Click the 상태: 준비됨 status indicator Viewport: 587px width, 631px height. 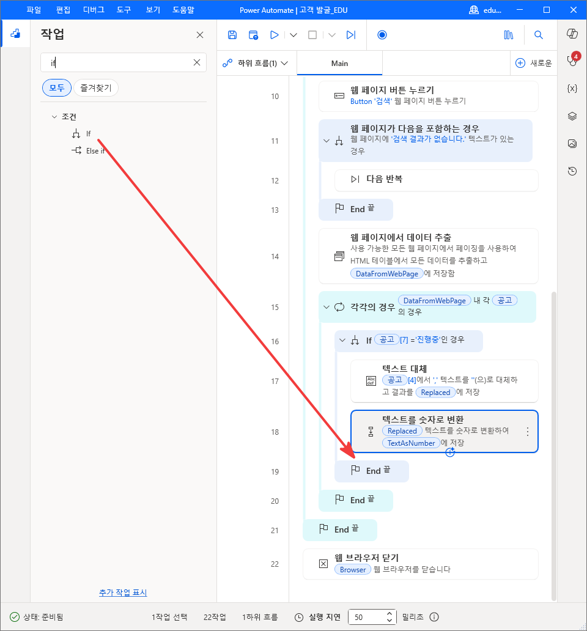tap(36, 617)
